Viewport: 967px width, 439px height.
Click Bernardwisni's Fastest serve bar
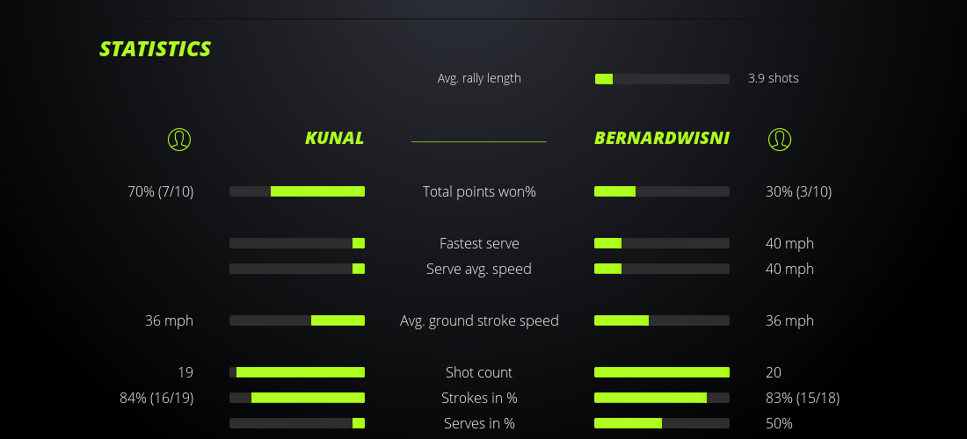coord(662,243)
